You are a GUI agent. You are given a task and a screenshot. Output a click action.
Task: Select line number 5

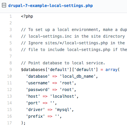pos(11,43)
